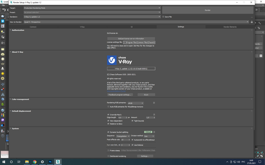The image size is (265, 165).
Task: Open the Target rendering mode dropdown
Action: (92, 8)
